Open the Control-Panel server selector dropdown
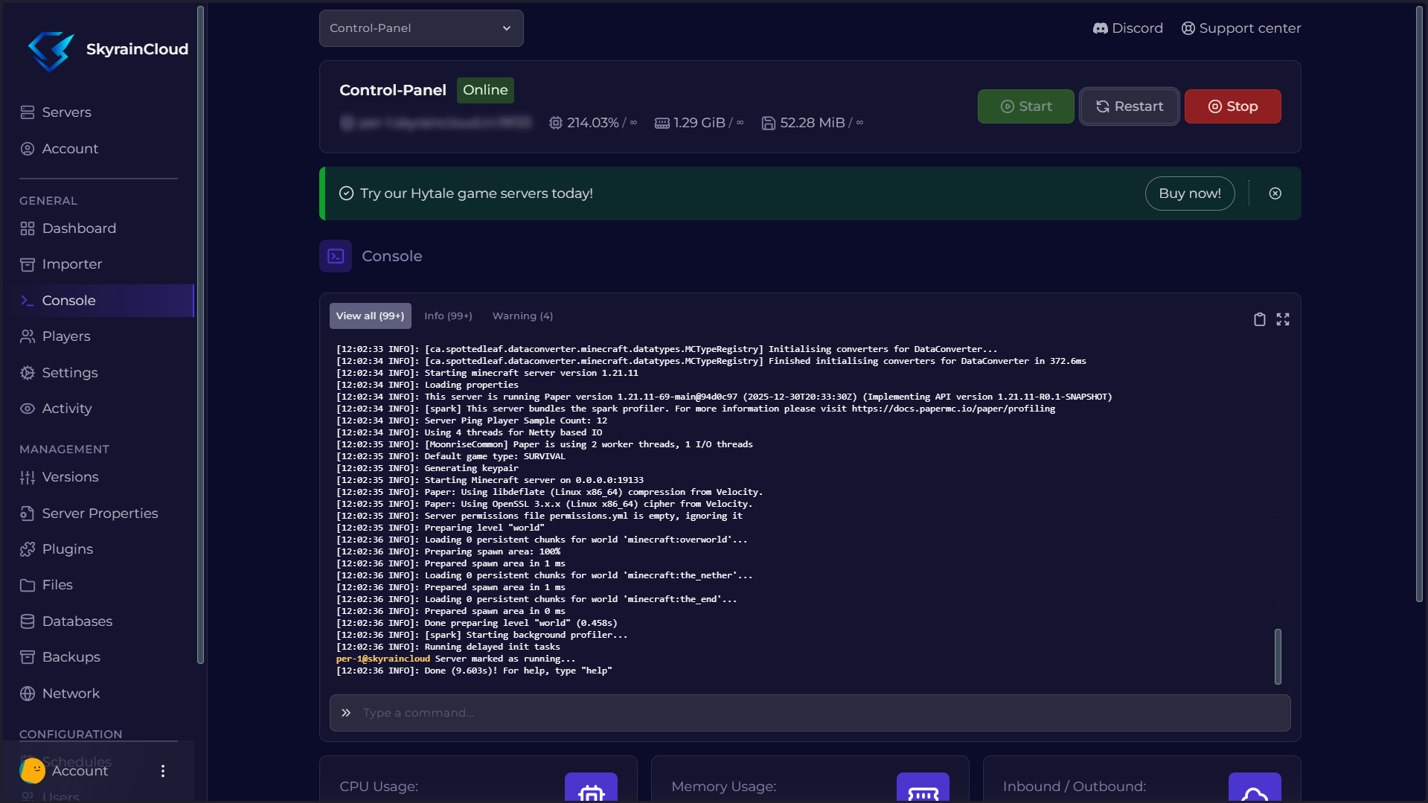Viewport: 1428px width, 803px height. pos(421,28)
